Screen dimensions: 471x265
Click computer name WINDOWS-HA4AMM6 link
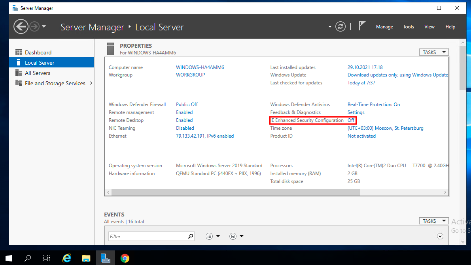pyautogui.click(x=200, y=67)
